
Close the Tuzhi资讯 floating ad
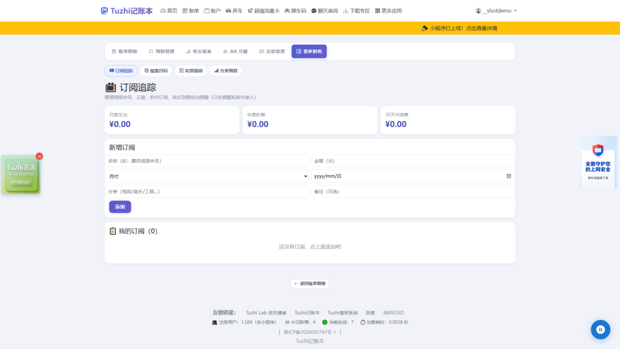click(39, 157)
